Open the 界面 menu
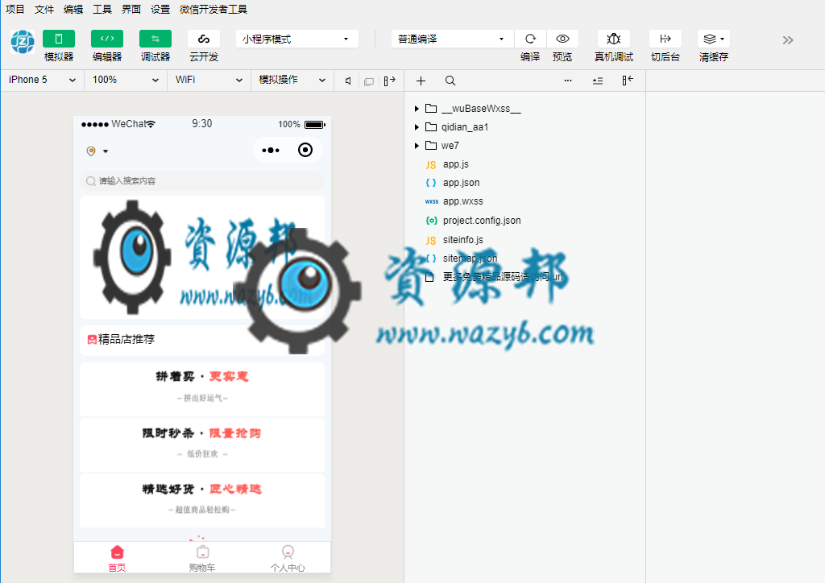The width and height of the screenshot is (825, 583). (x=131, y=10)
